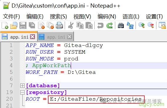Click the value Gitea-dlgcy
The width and height of the screenshot is (167, 108).
click(x=83, y=46)
